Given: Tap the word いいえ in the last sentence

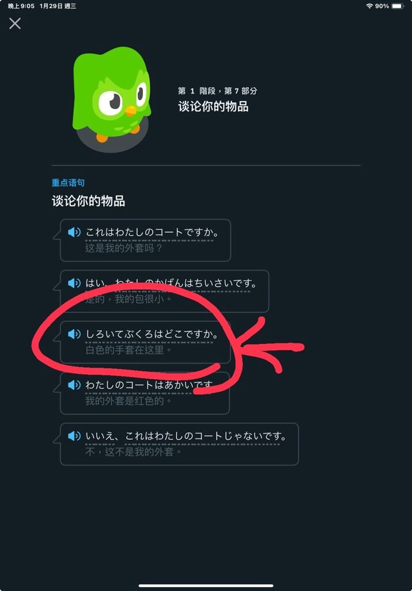Looking at the screenshot, I should [100, 436].
